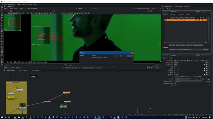The width and height of the screenshot is (213, 119).
Task: Enable the reverse checkbox in Grade
Action: [x=174, y=77]
